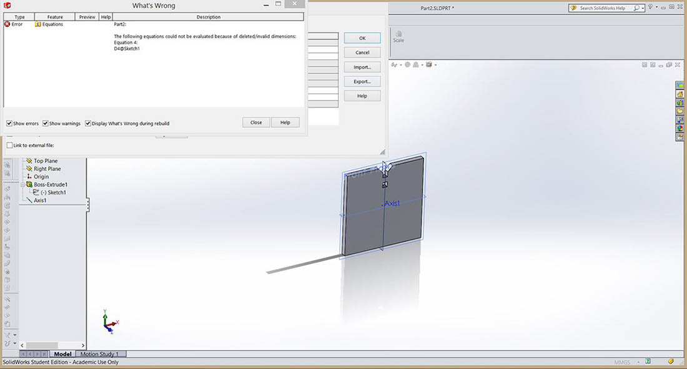Image resolution: width=687 pixels, height=369 pixels.
Task: Collapse the Boss-Extrude1 tree node
Action: [x=22, y=184]
